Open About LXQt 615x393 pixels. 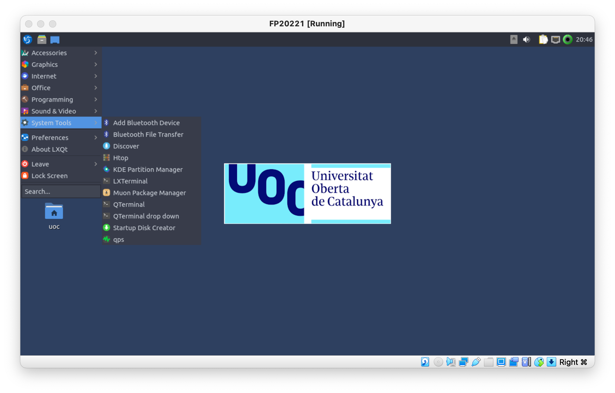[x=49, y=149]
